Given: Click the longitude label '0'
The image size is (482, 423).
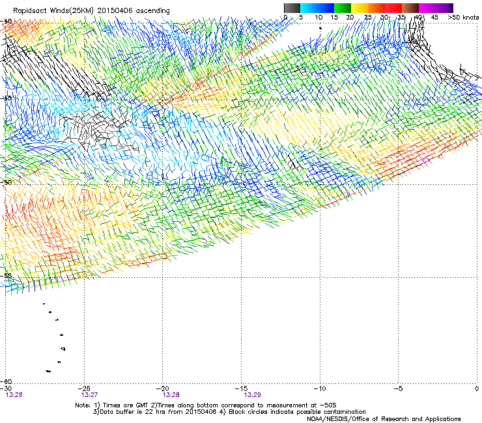Looking at the screenshot, I should coord(477,389).
